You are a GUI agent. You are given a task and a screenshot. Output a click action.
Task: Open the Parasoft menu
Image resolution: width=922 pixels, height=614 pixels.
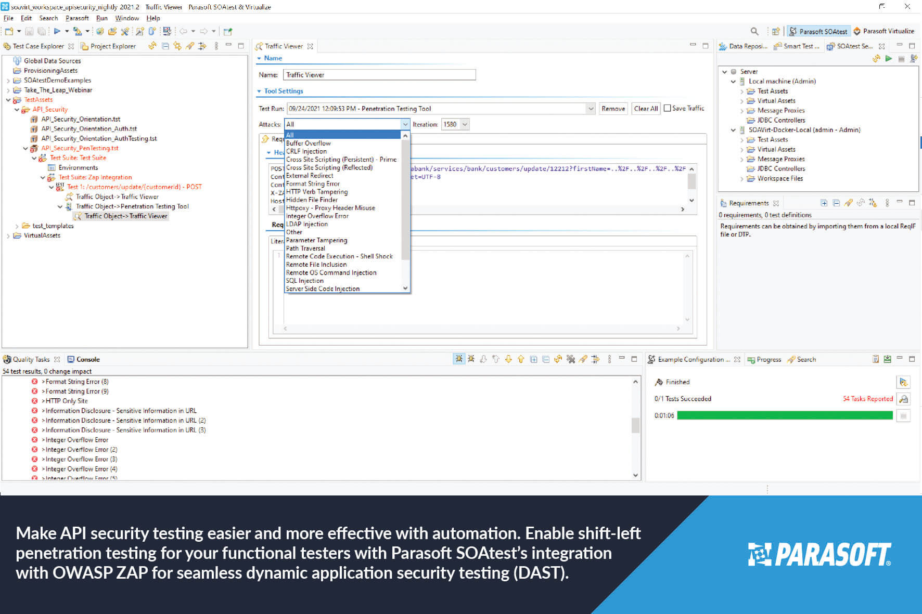(77, 18)
